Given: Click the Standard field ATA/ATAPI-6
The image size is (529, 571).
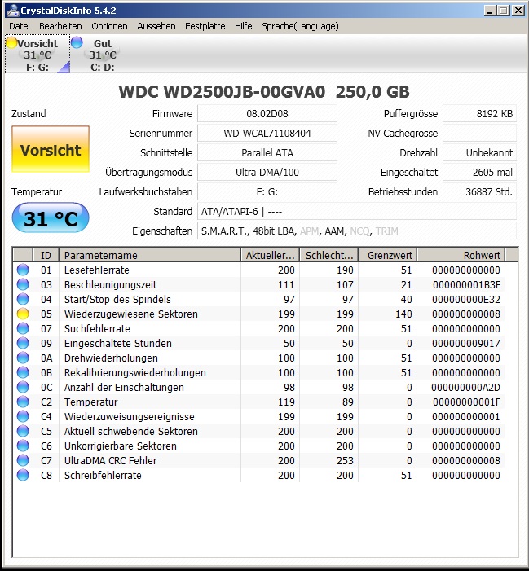Looking at the screenshot, I should click(x=357, y=212).
